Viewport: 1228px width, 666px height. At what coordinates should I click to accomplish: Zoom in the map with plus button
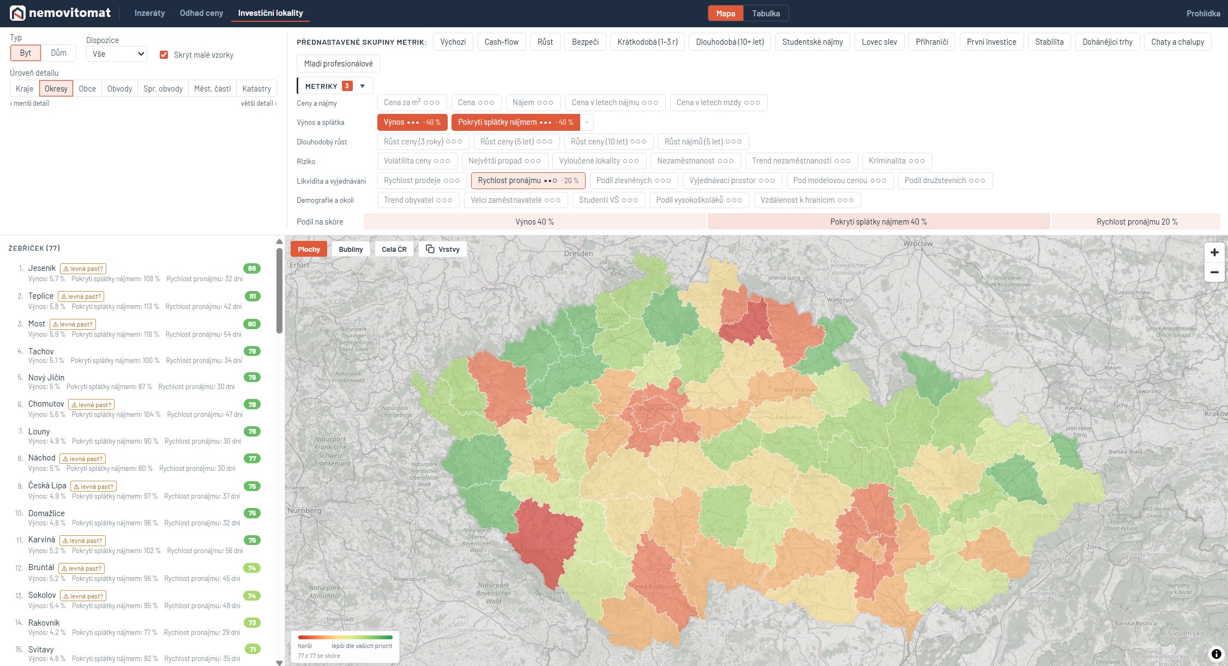(x=1214, y=252)
